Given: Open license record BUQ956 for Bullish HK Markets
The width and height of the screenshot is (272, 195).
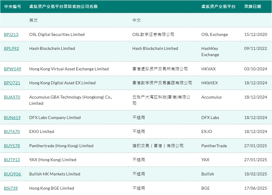Looking at the screenshot, I should (12, 174).
